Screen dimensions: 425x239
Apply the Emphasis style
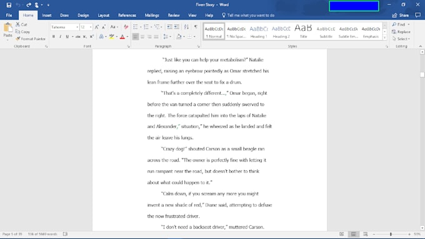(371, 31)
